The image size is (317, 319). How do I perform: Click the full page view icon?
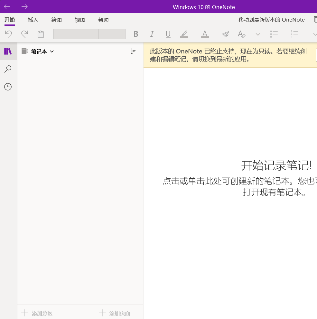[315, 20]
